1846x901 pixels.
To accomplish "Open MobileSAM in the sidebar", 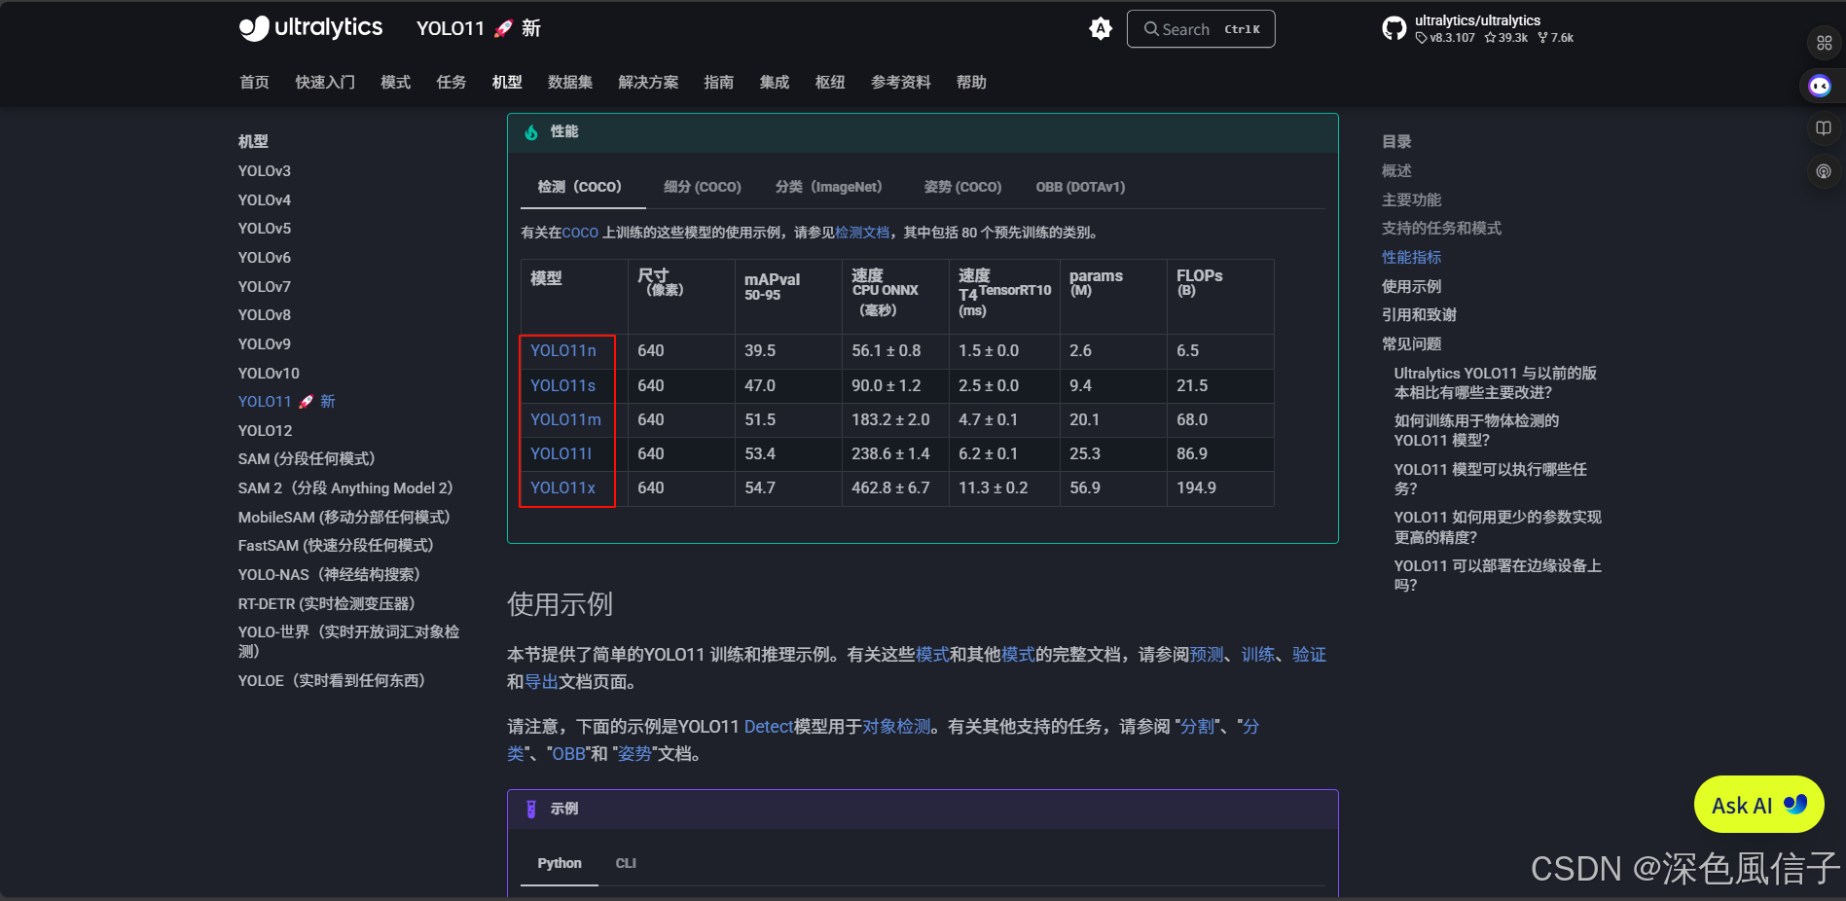I will 344,518.
